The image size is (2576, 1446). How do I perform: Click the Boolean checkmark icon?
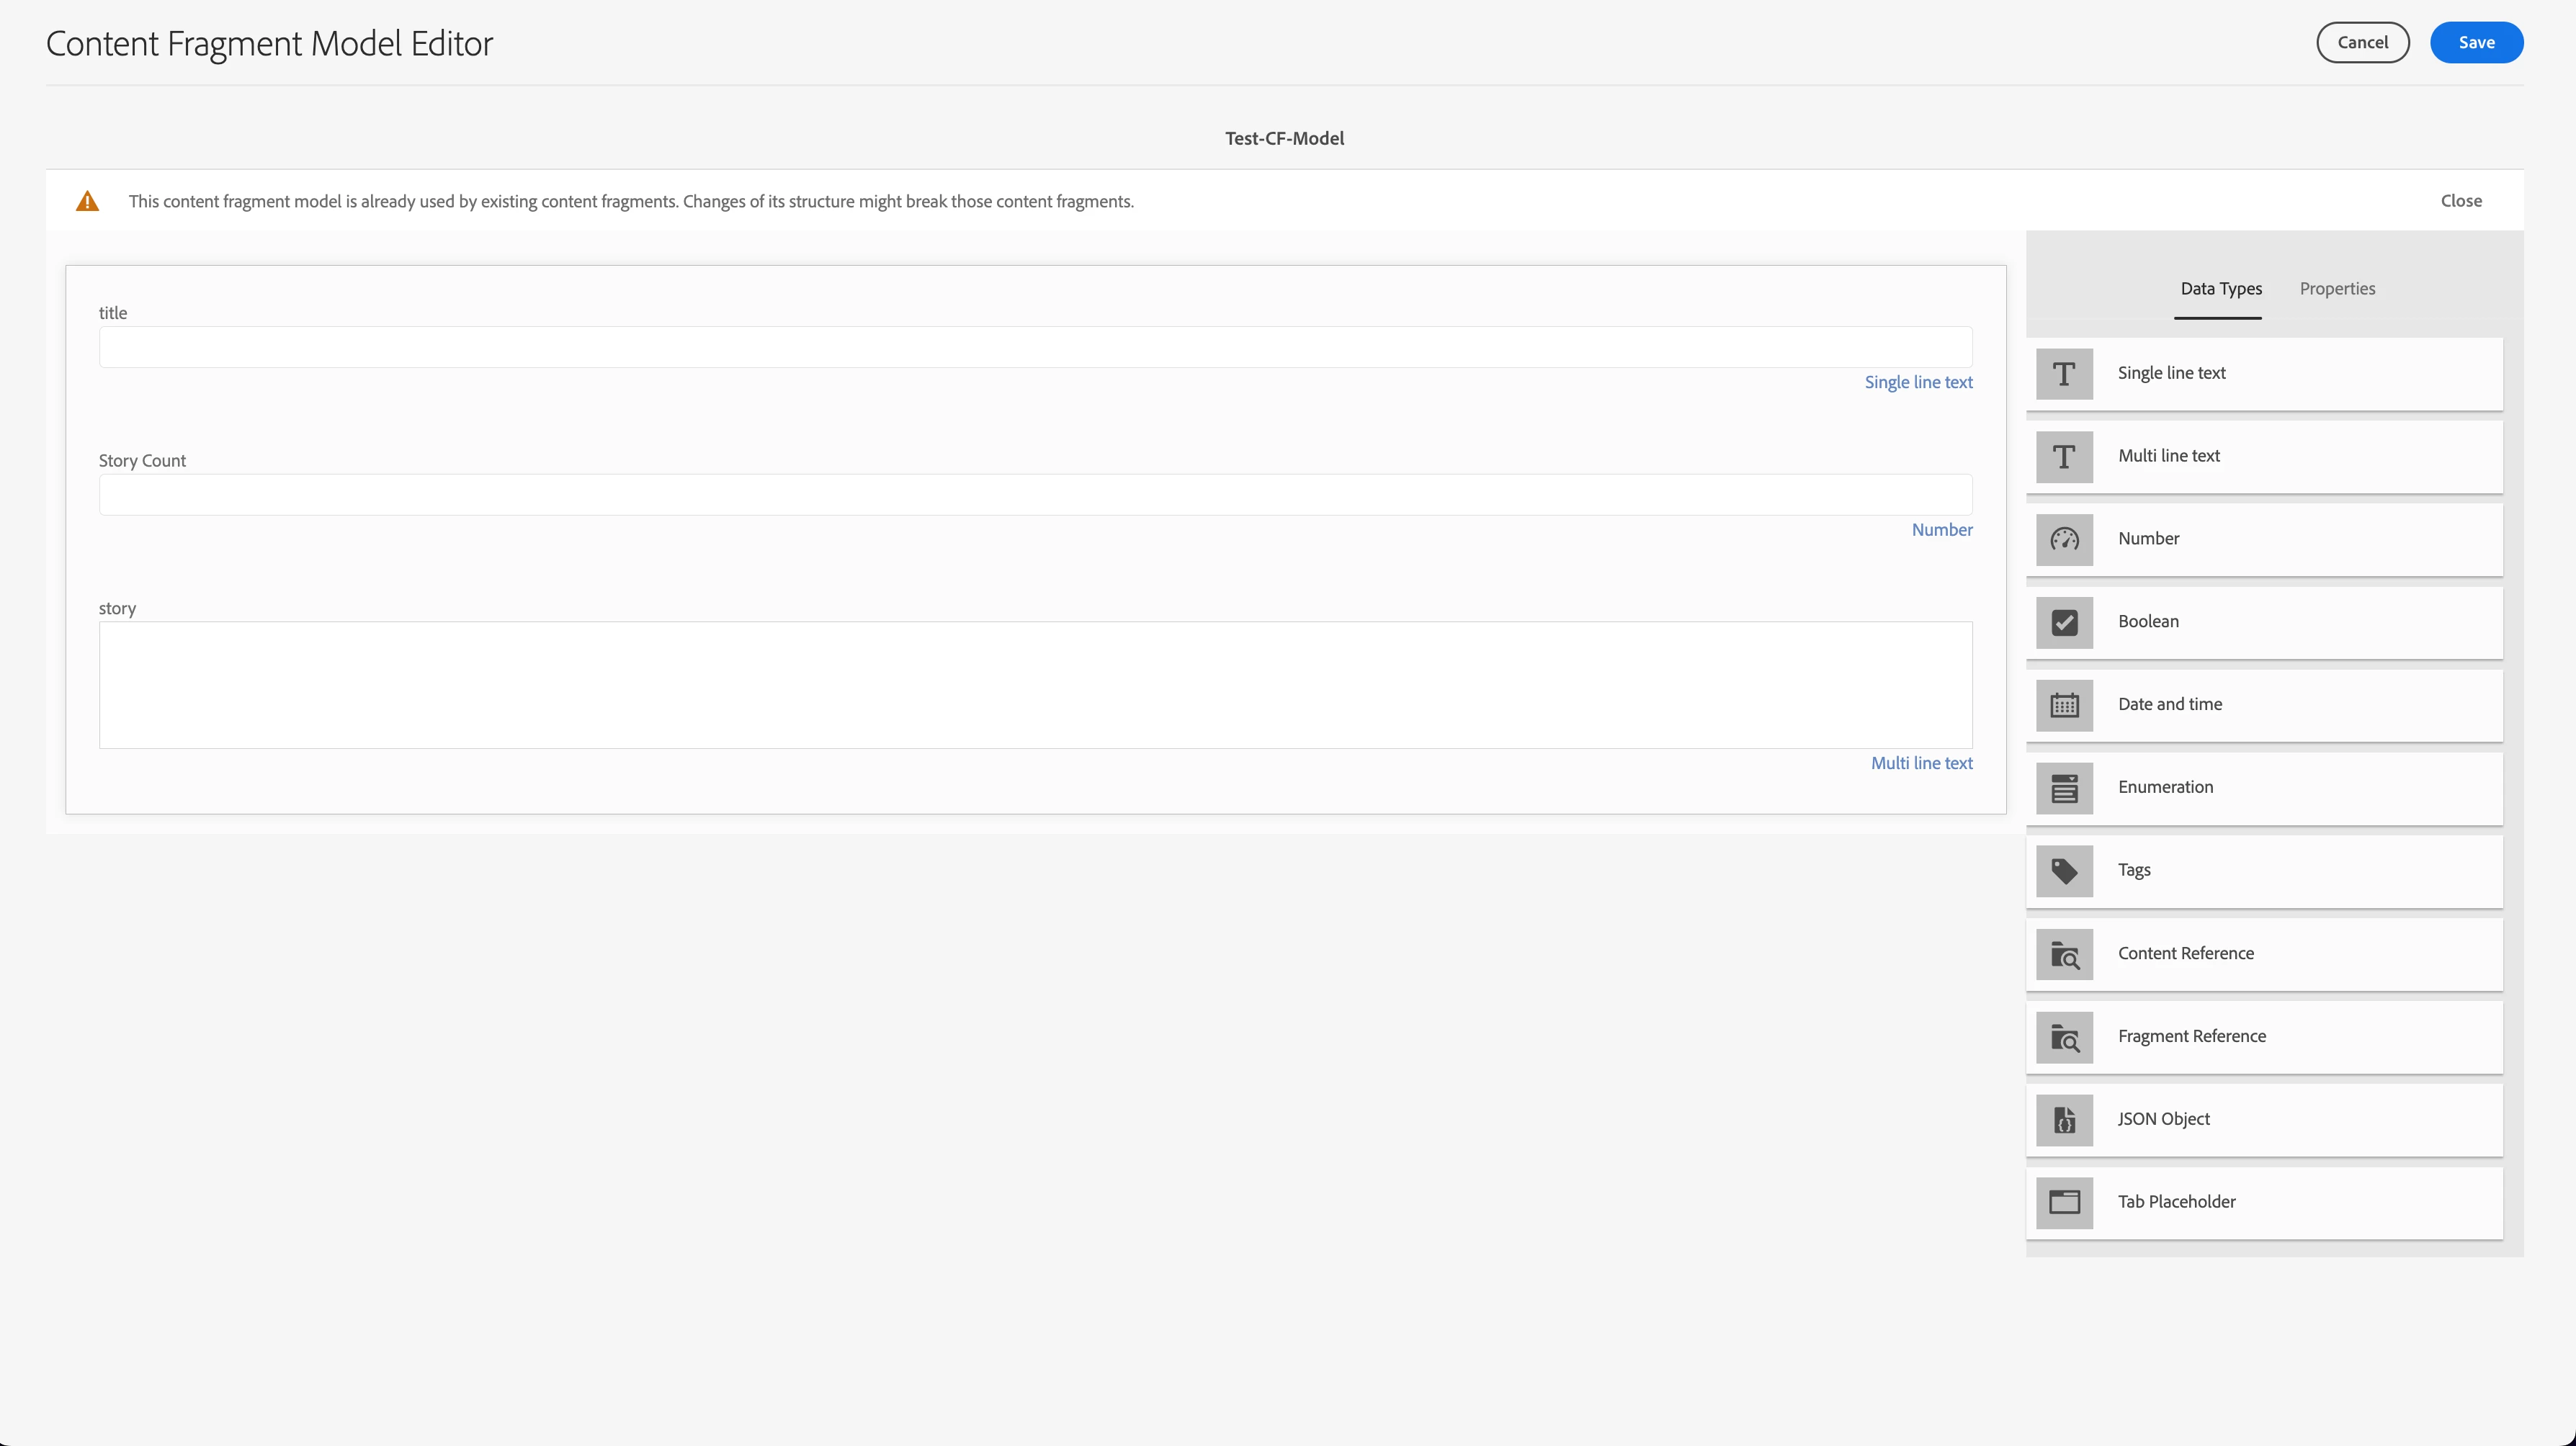(x=2064, y=622)
